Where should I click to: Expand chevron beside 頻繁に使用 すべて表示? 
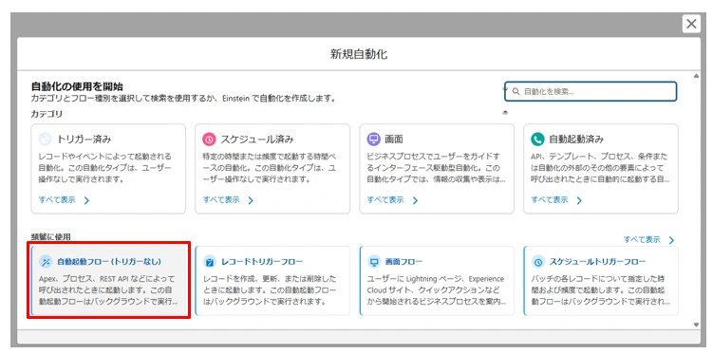click(671, 240)
